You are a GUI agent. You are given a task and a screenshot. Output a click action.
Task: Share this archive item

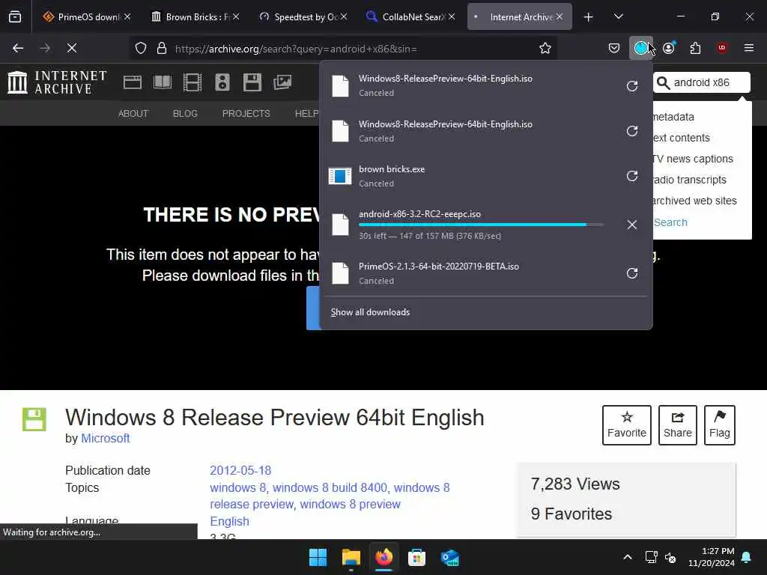coord(677,425)
